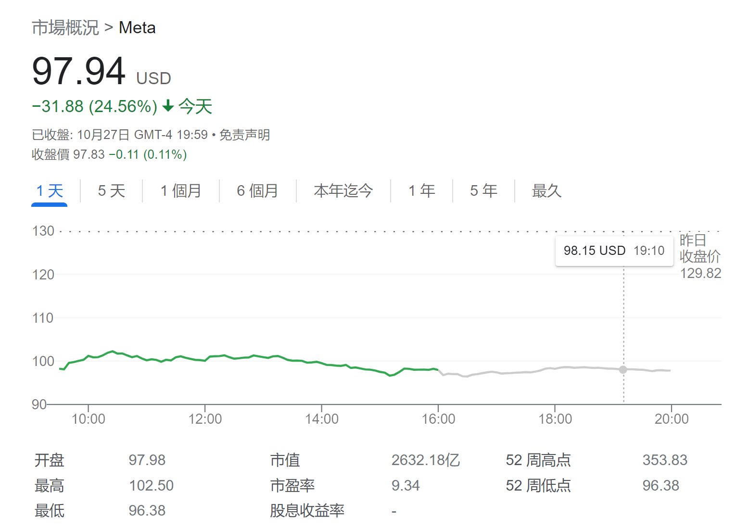
Task: Show the 6 個月 chart range
Action: 258,191
